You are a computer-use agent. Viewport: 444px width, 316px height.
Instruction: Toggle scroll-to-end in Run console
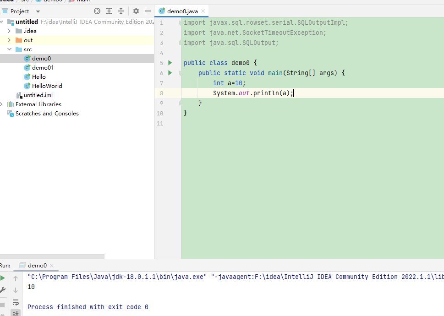click(16, 313)
